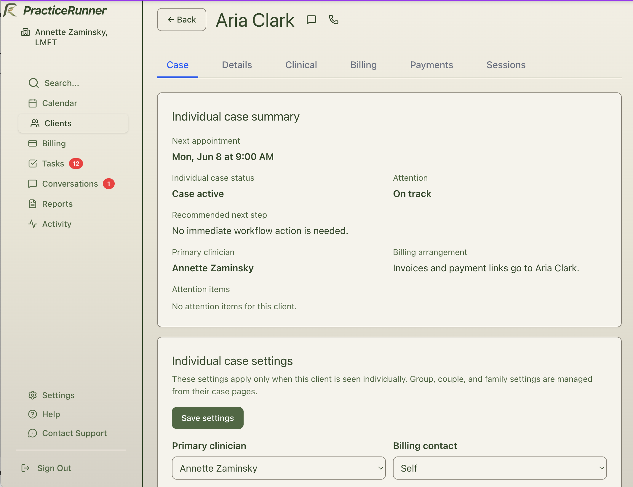Click the 'Individual case settings' heading
This screenshot has height=487, width=633.
(232, 361)
